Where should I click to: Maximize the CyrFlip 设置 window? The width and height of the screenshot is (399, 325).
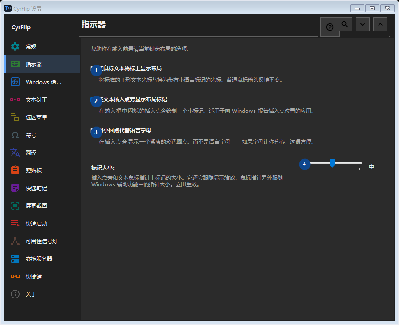[372, 8]
